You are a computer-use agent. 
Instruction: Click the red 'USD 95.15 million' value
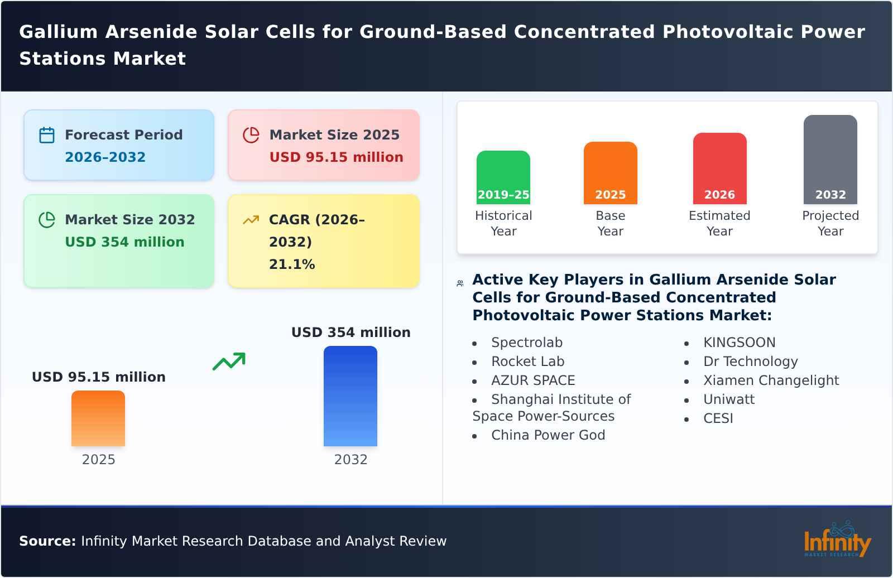[337, 157]
